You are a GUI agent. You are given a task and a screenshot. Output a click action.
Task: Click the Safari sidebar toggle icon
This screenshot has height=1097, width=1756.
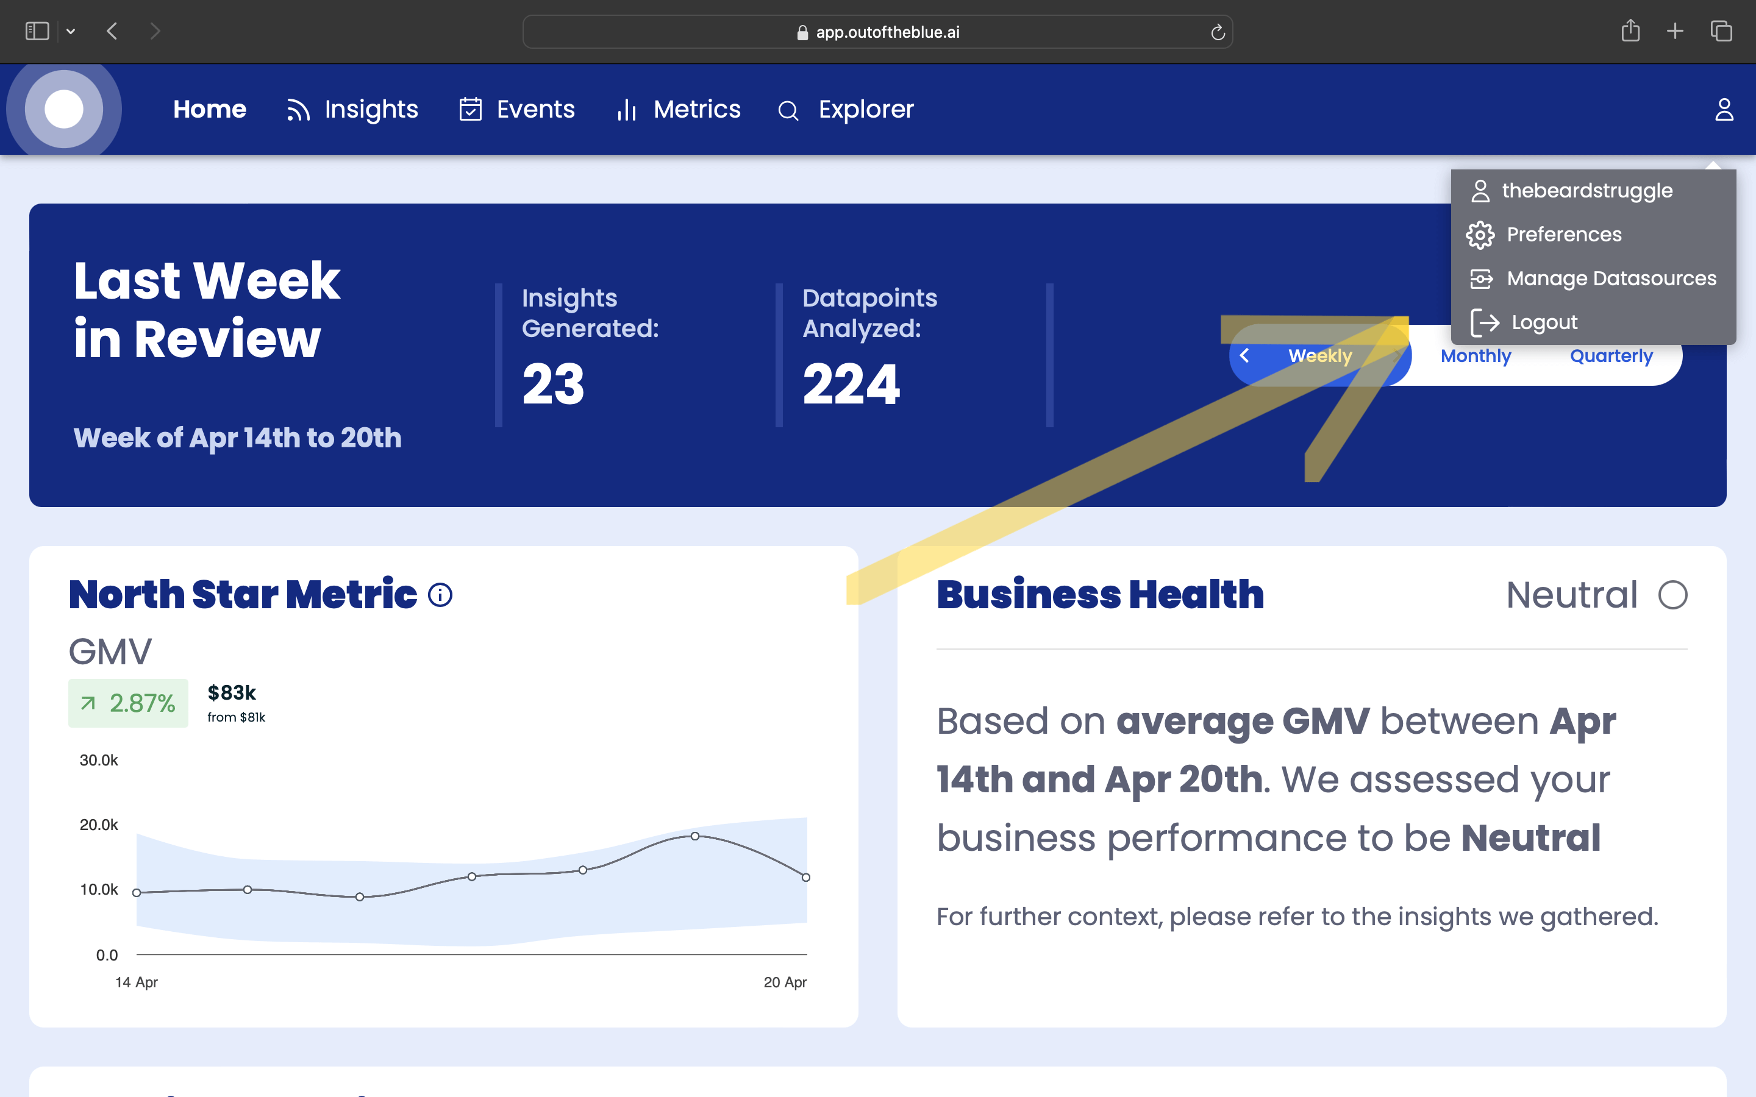[37, 31]
